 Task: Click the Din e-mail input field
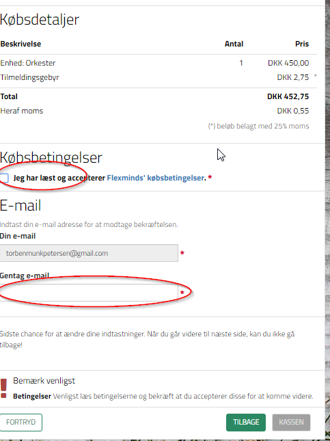[x=89, y=253]
